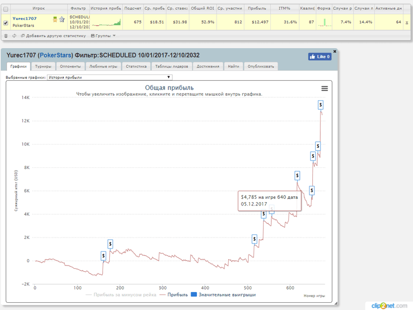Click the grey star icon beside Yurec1707
Screen dimensions: 413x310
point(62,19)
